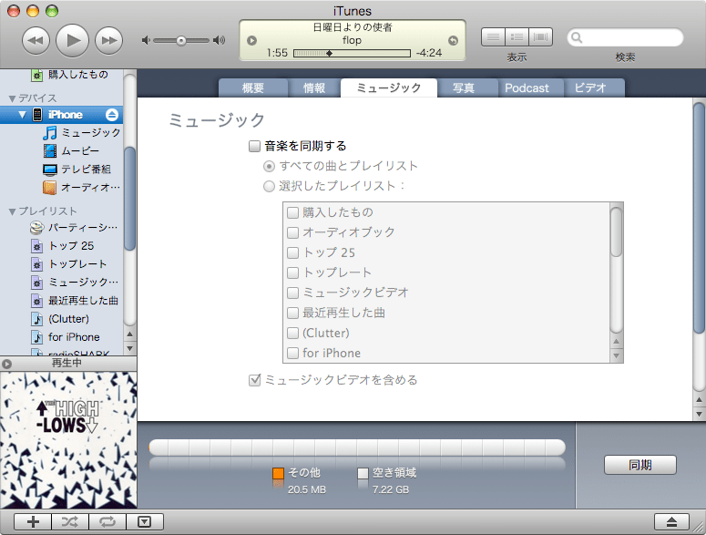
Task: Check the トップレート playlist checkbox
Action: (292, 273)
